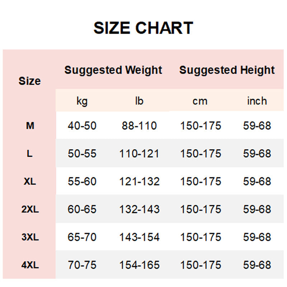Click the 40-50 kg cell
Viewport: 287px width, 287px height.
point(82,126)
